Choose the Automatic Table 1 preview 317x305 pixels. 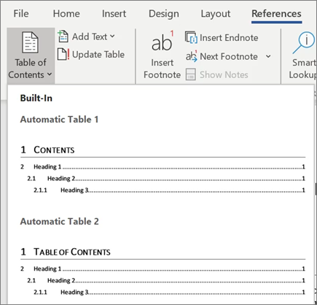coord(163,169)
